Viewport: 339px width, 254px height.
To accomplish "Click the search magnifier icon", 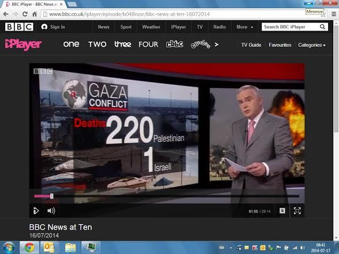I will (x=322, y=27).
